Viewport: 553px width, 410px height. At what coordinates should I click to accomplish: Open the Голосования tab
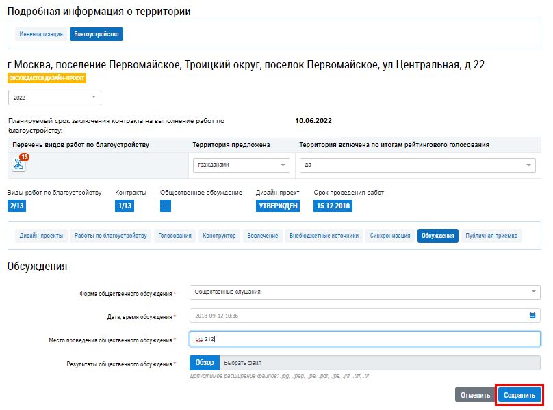click(175, 236)
